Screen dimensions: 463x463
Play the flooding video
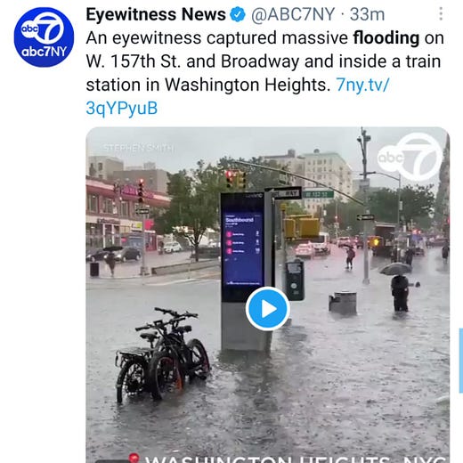coord(267,309)
